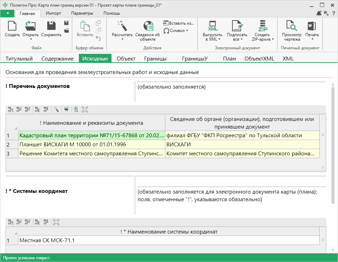The image size is (338, 262).
Task: Expand document table to full screen icon
Action: pos(85,109)
